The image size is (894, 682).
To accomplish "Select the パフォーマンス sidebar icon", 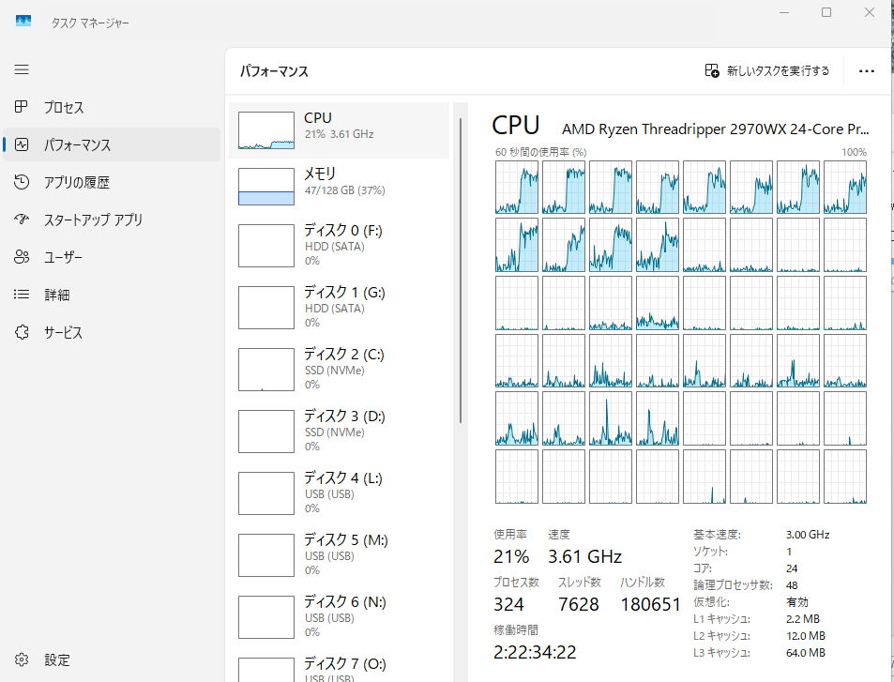I will (22, 145).
